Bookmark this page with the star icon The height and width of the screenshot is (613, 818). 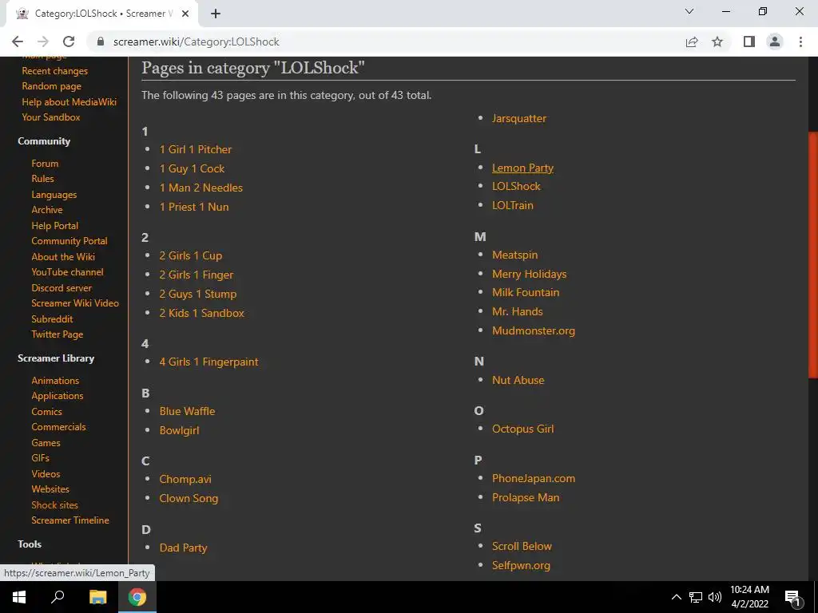coord(717,42)
